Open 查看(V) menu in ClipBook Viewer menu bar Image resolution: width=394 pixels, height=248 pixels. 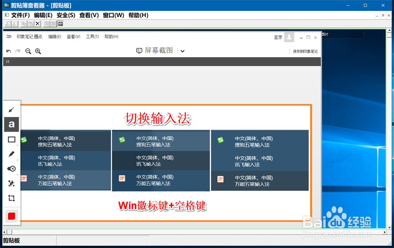89,15
